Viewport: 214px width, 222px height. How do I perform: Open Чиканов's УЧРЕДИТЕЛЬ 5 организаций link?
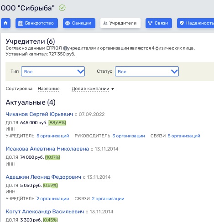click(x=53, y=136)
